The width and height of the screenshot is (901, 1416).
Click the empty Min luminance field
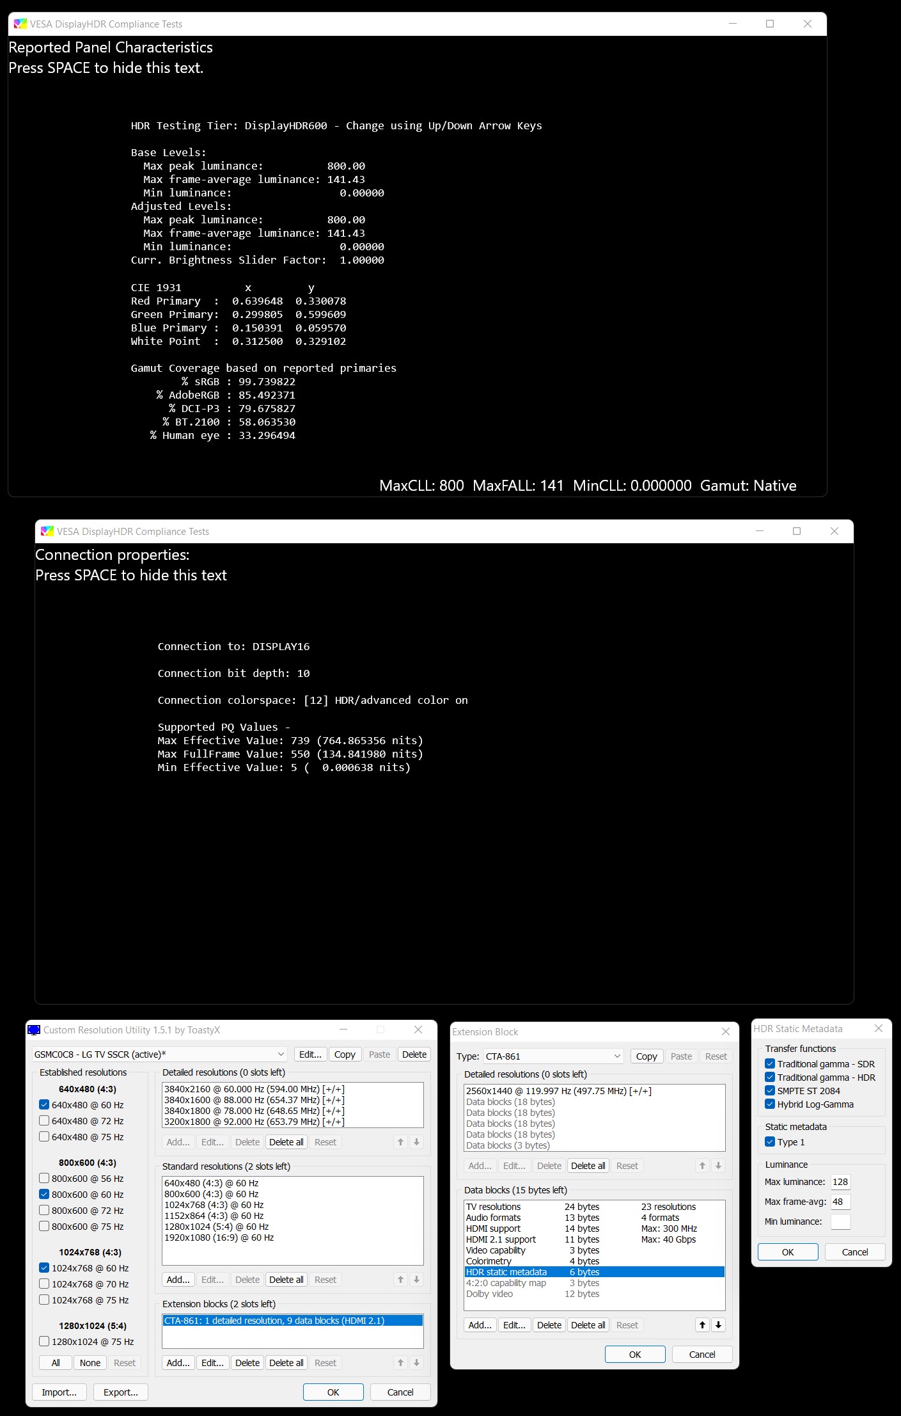841,1221
